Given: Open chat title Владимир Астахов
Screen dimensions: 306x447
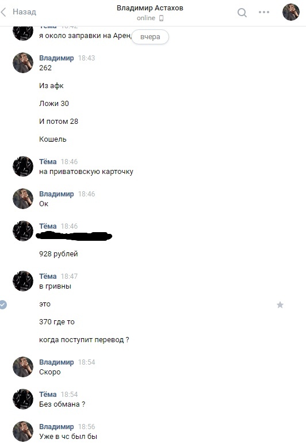Looking at the screenshot, I should click(150, 8).
